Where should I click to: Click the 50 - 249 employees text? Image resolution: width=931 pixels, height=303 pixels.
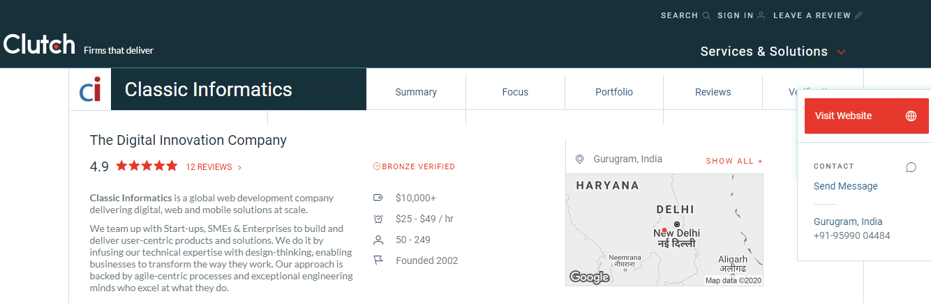[413, 240]
